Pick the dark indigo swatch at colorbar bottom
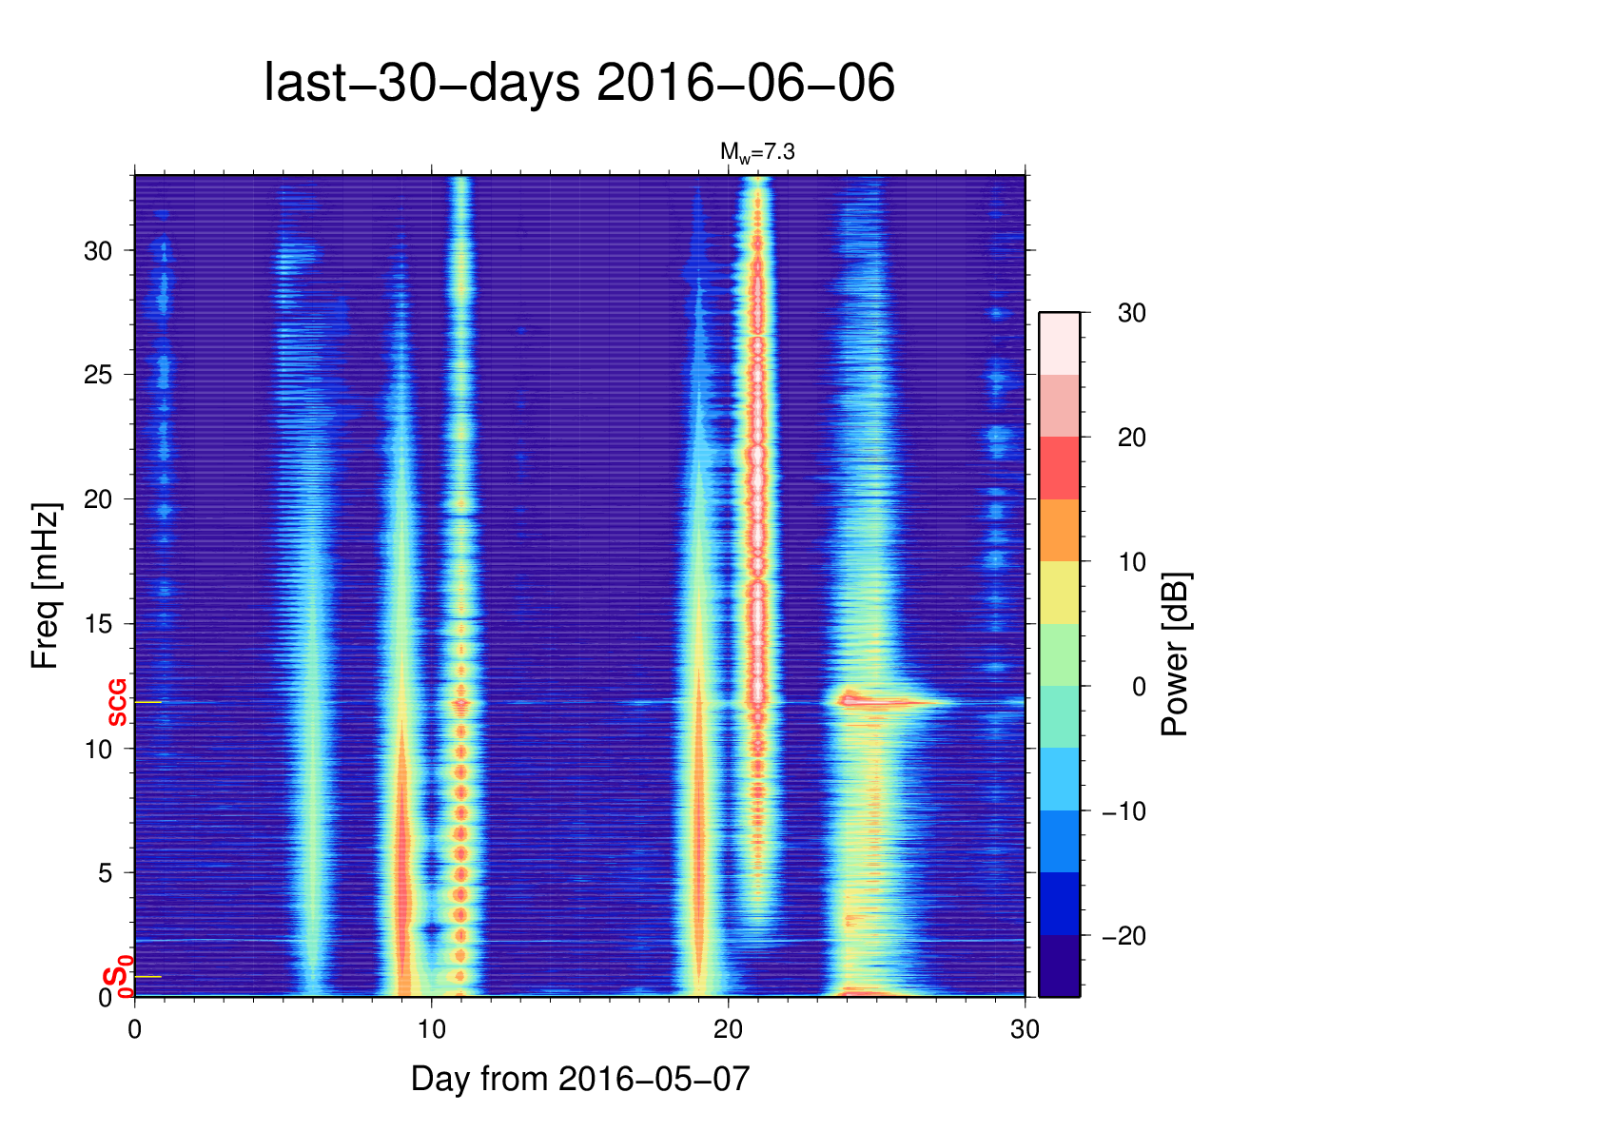Viewport: 1602px width, 1132px height. (1059, 966)
